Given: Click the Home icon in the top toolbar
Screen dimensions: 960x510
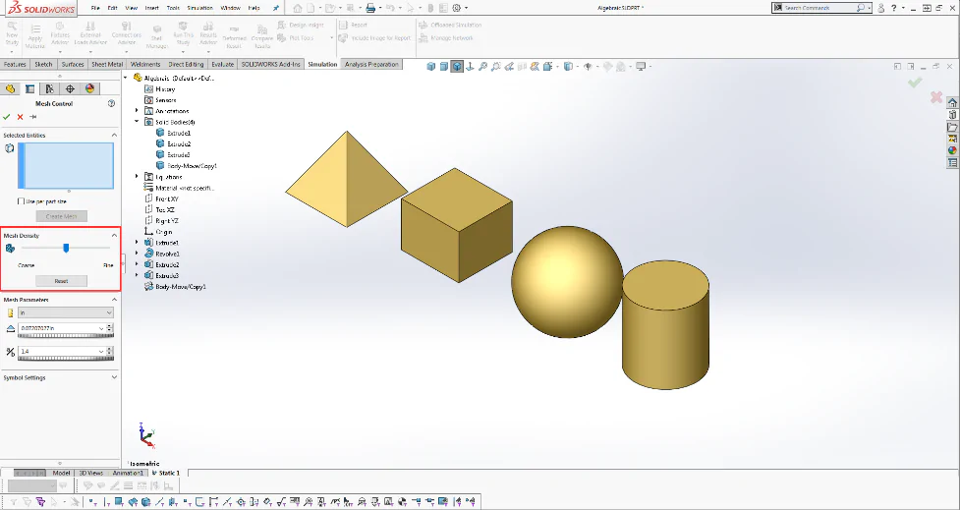Looking at the screenshot, I should click(x=297, y=8).
